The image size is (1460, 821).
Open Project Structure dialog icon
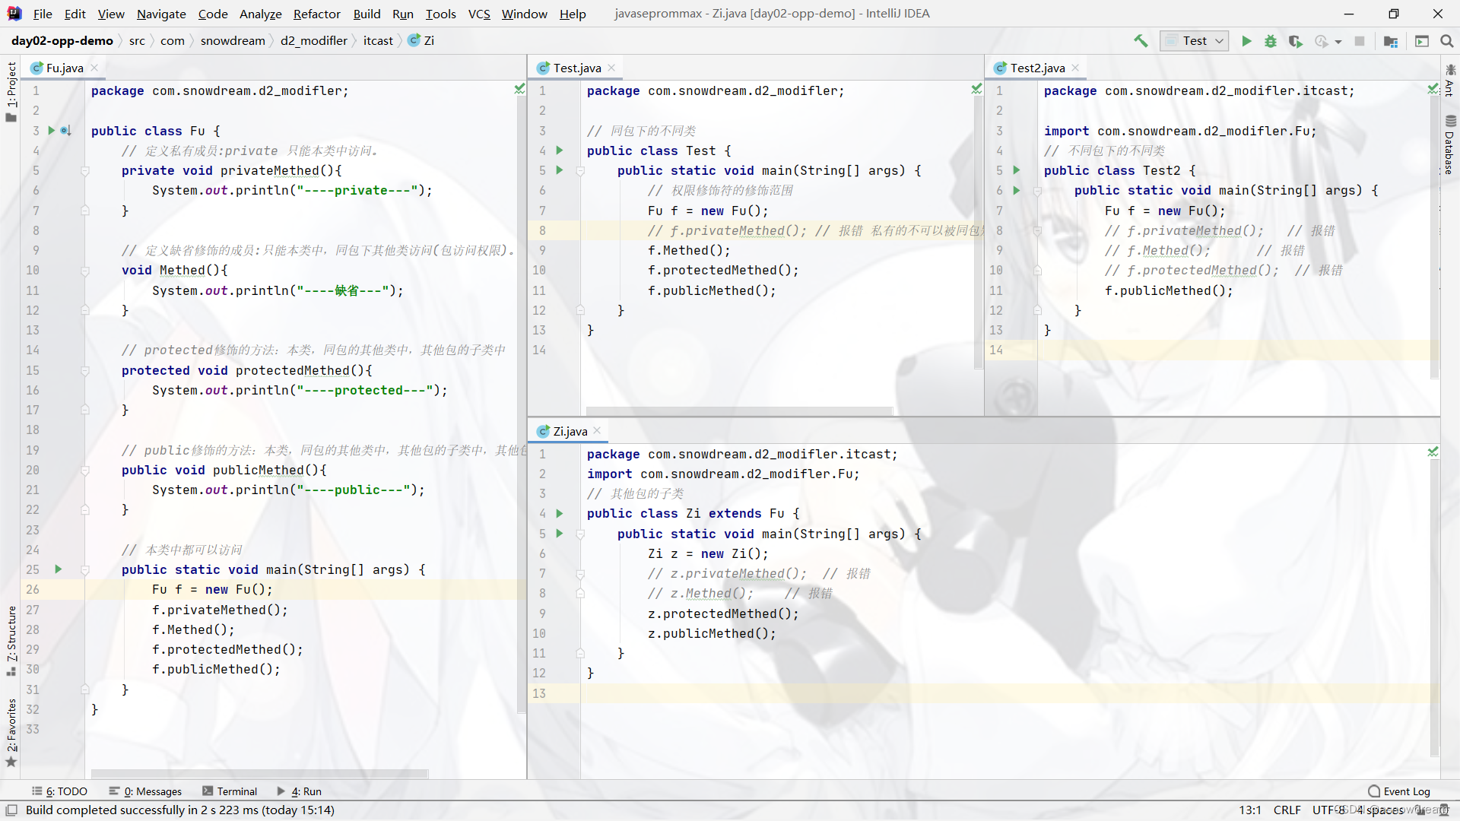coord(1391,41)
